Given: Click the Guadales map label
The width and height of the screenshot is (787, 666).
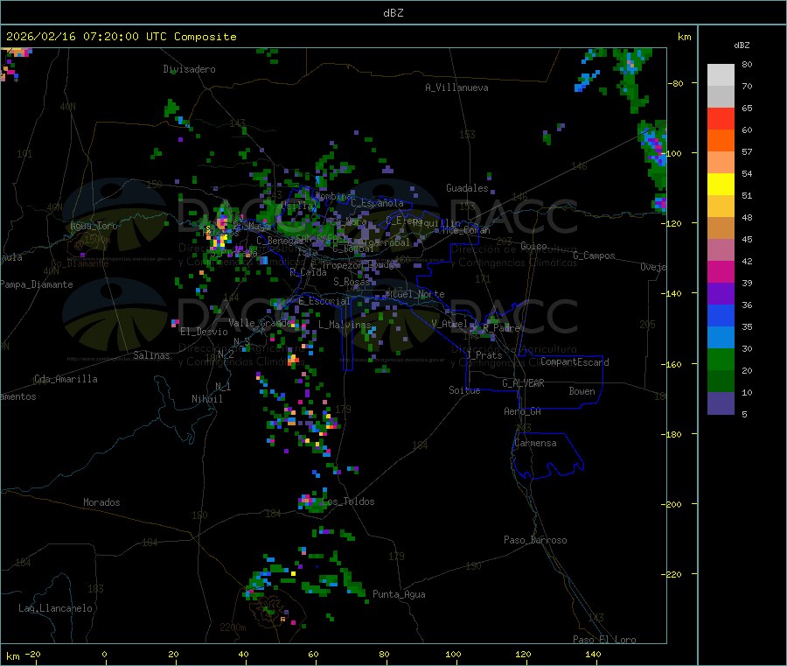Looking at the screenshot, I should [x=467, y=188].
